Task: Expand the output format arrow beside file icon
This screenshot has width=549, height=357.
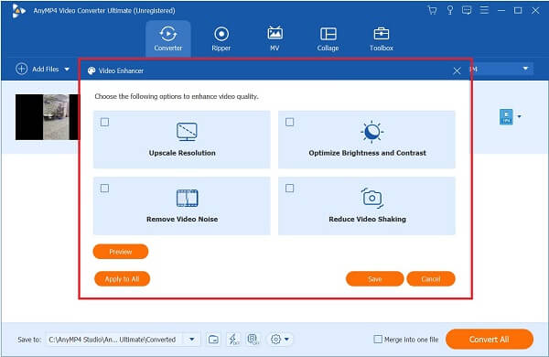Action: pos(519,116)
